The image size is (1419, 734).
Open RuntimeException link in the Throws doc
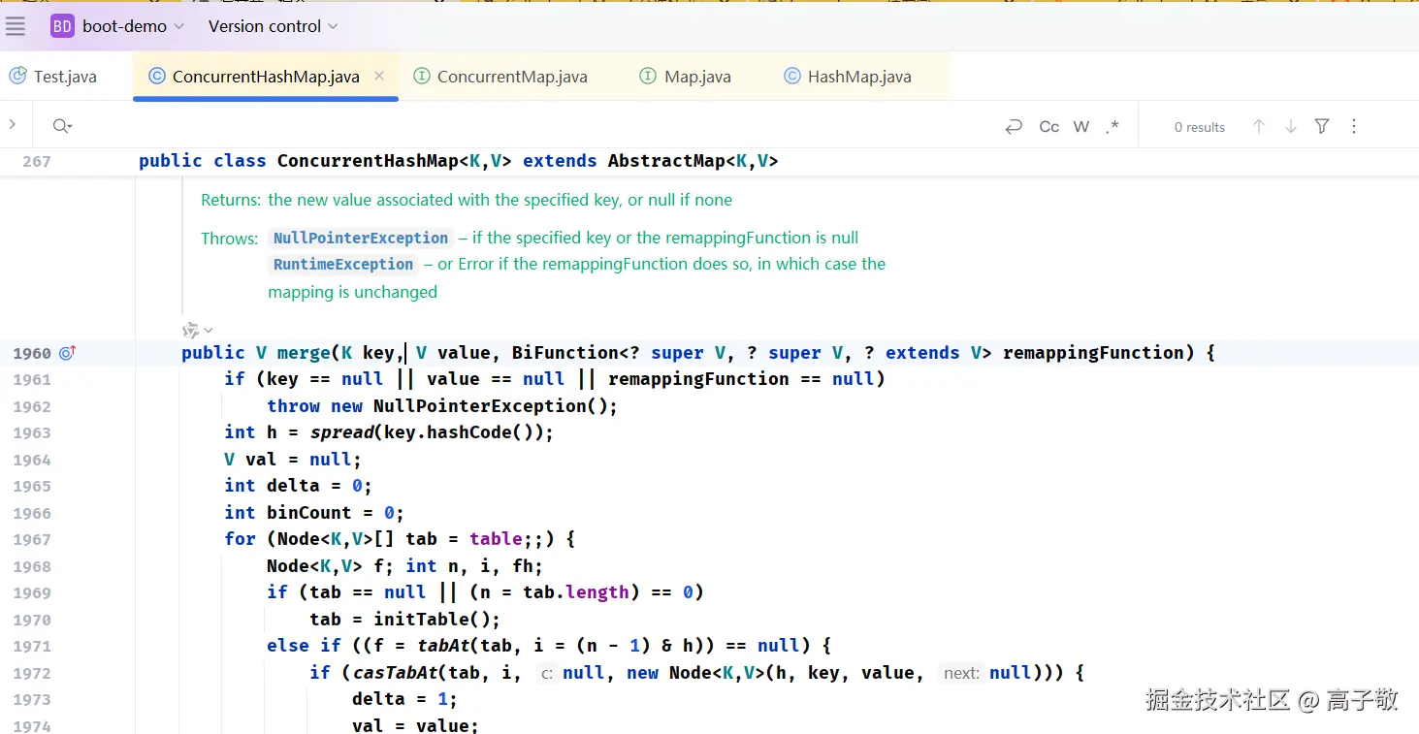click(x=343, y=264)
